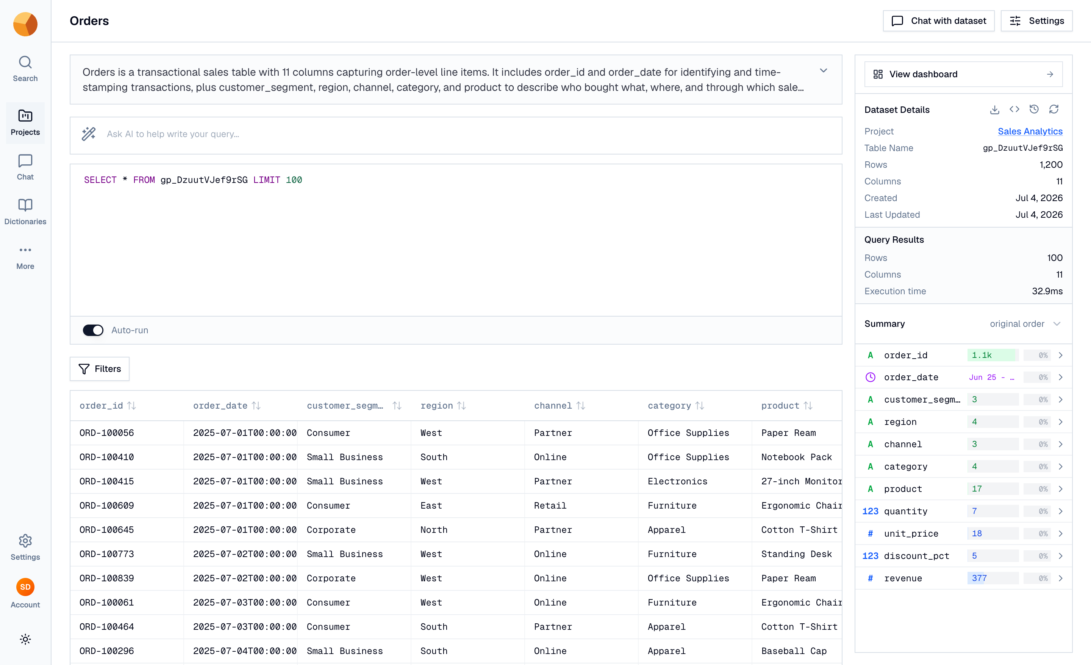Expand revenue summary row chevron
The height and width of the screenshot is (665, 1091).
(x=1060, y=578)
